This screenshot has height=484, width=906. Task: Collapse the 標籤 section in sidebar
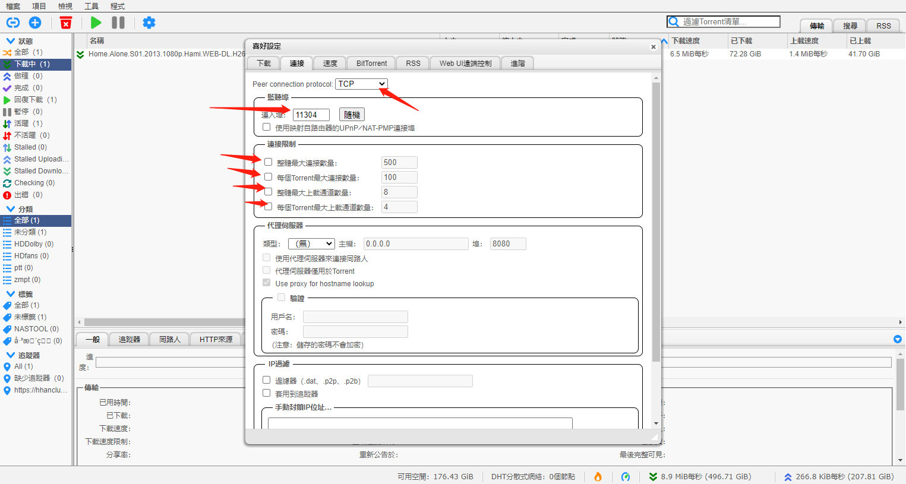(10, 294)
